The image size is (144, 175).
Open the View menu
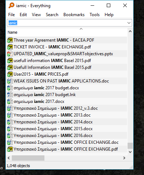pos(36,15)
